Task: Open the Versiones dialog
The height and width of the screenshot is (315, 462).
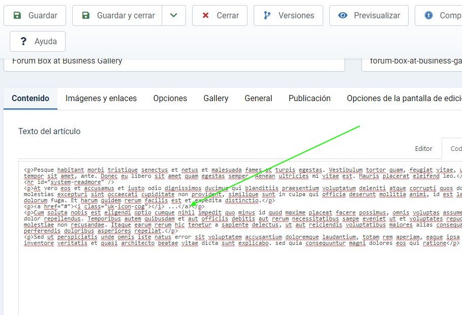Action: tap(288, 15)
